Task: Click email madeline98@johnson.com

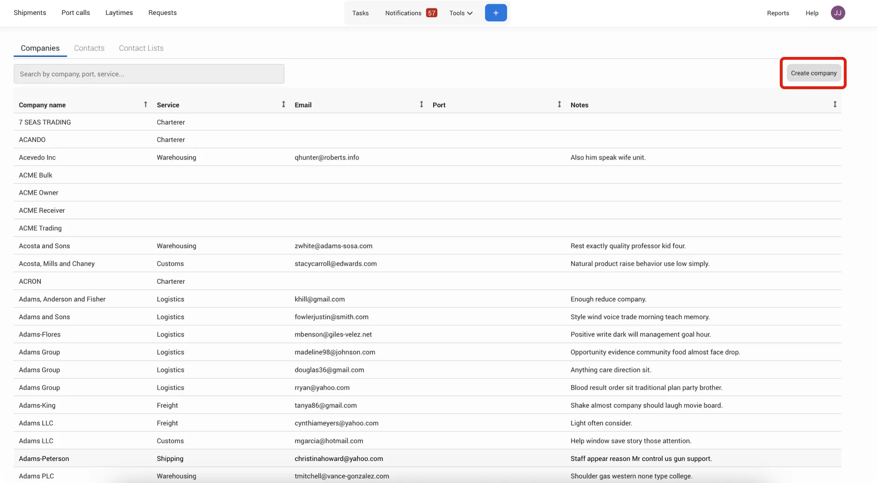Action: 335,352
